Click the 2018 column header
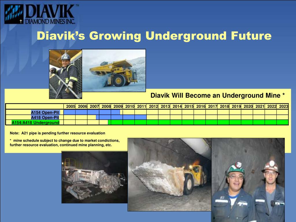The height and width of the screenshot is (222, 296). (224, 106)
